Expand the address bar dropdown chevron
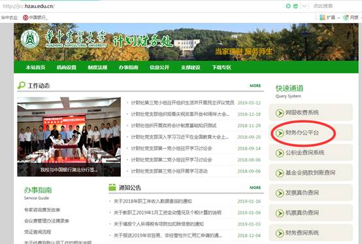 304,6
